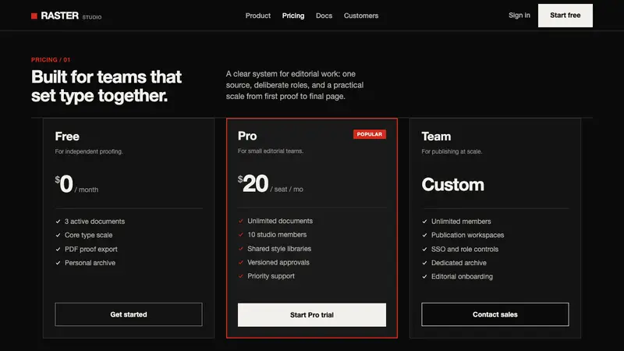Open the Product menu item
Viewport: 624px width, 351px height.
pyautogui.click(x=258, y=16)
